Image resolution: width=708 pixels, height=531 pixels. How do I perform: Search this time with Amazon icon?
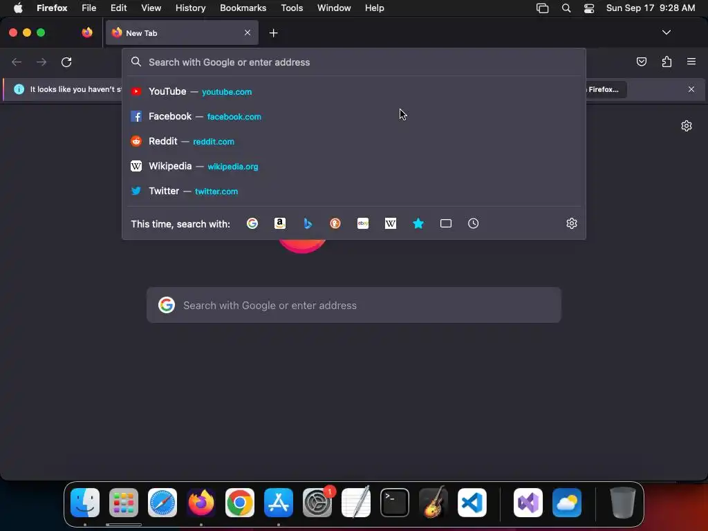coord(280,223)
